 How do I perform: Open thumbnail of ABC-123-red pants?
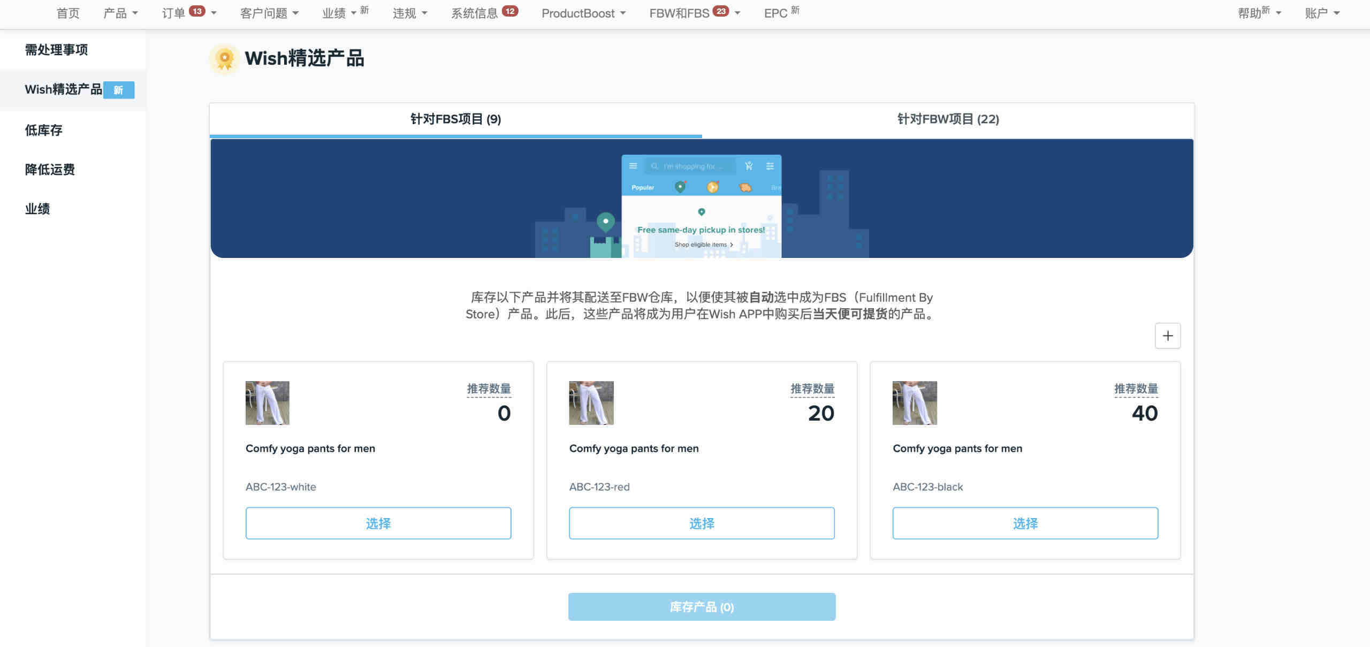(x=591, y=403)
